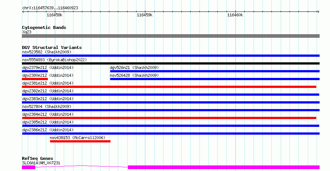The width and height of the screenshot is (330, 171).
Task: Click the small magenta SLC6A14 exon at left
Action: pos(29,167)
